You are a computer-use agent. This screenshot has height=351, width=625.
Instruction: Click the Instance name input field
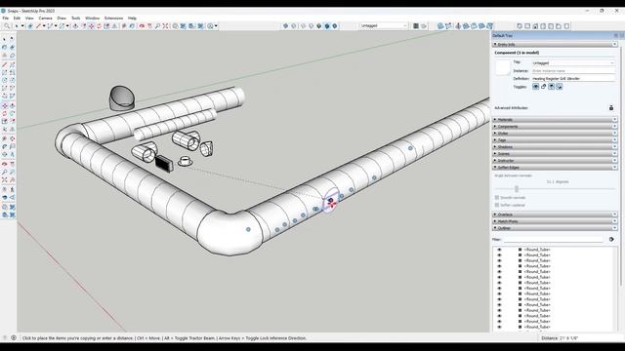(573, 70)
